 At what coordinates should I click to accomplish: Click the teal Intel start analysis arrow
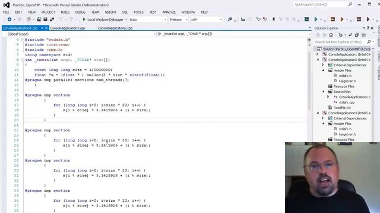[x=316, y=20]
